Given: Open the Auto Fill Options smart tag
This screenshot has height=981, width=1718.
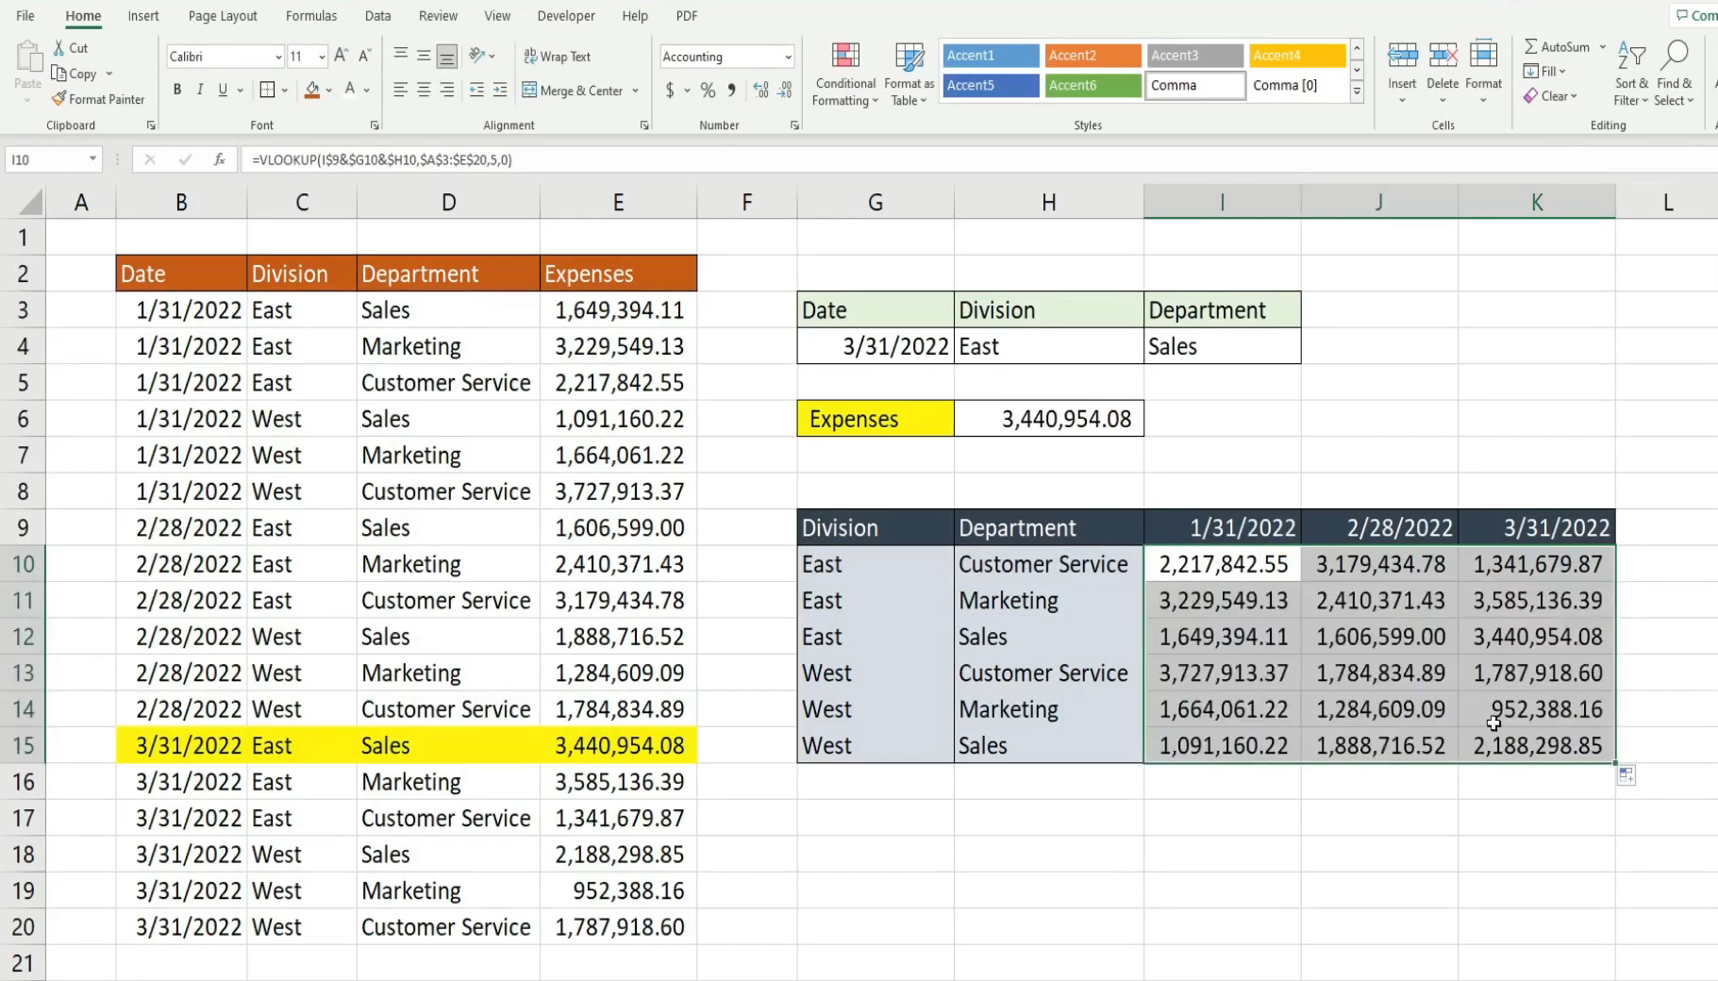Looking at the screenshot, I should pos(1626,775).
